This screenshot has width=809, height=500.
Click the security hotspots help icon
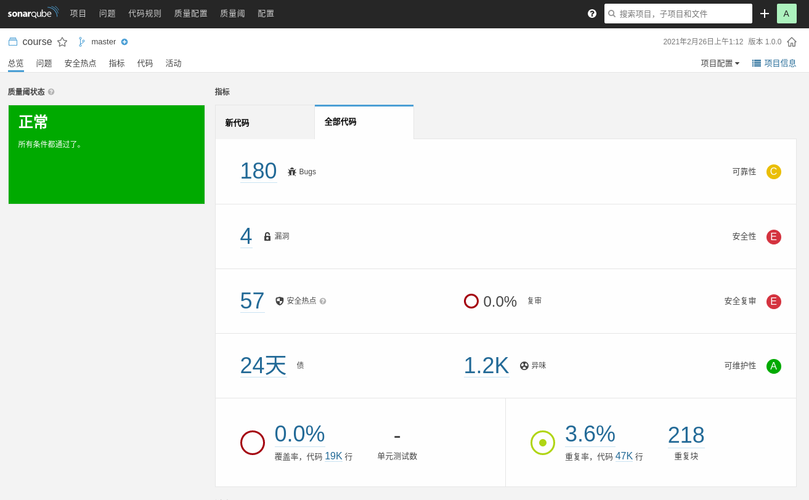[x=323, y=301]
